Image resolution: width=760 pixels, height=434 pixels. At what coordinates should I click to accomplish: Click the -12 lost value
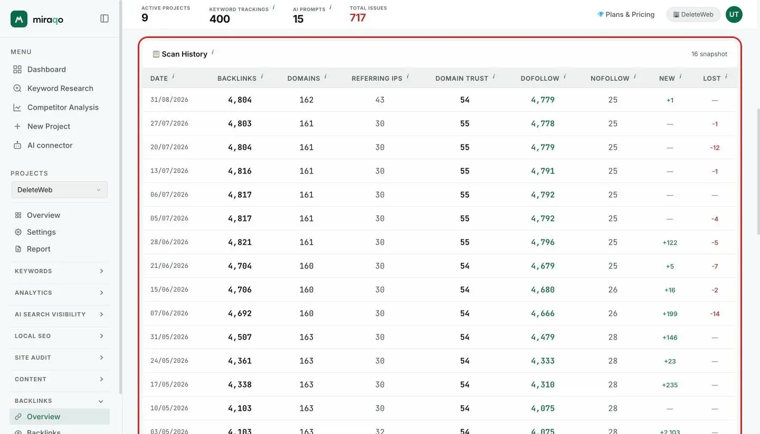click(x=715, y=148)
